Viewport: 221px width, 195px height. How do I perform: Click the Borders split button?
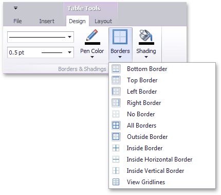coord(120,45)
